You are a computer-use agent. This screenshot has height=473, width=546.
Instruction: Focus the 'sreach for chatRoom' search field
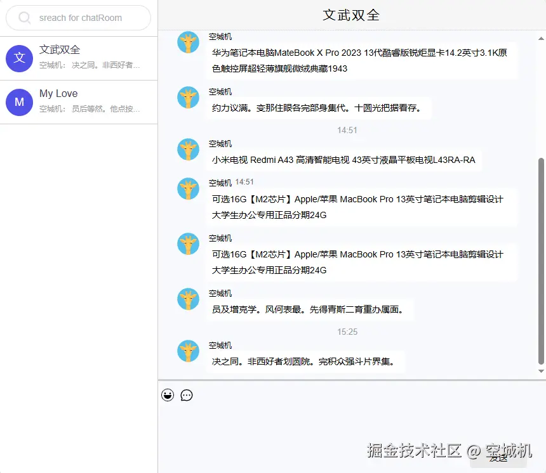click(78, 18)
